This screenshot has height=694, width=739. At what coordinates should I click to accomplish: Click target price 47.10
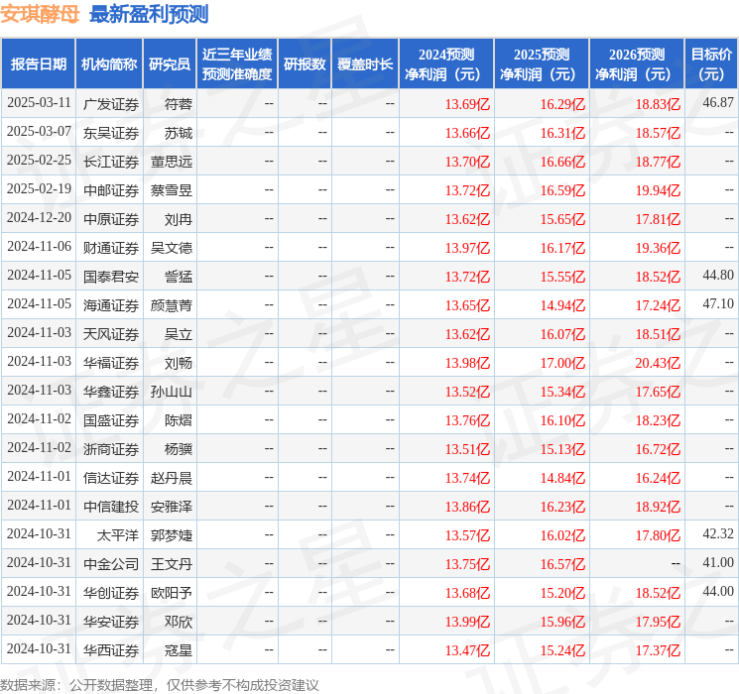coord(718,303)
